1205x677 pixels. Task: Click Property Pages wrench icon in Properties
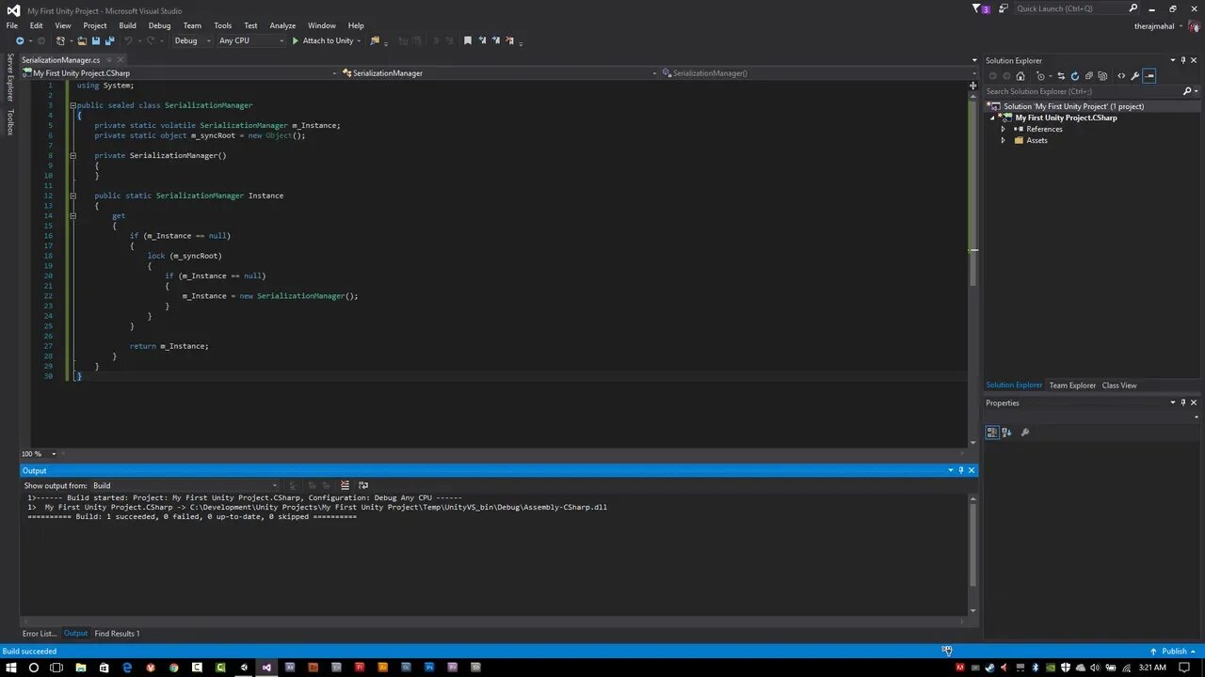pyautogui.click(x=1025, y=433)
